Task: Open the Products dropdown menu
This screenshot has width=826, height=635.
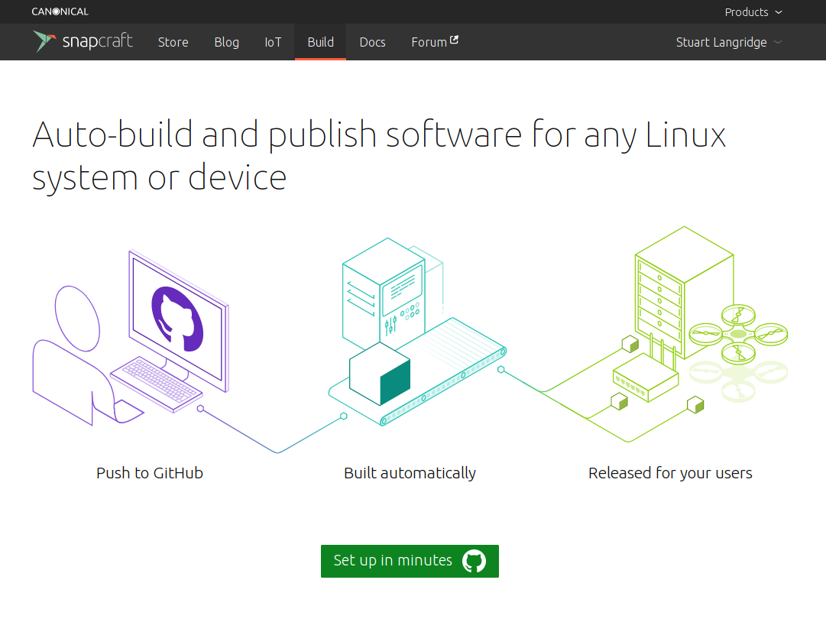Action: [753, 12]
